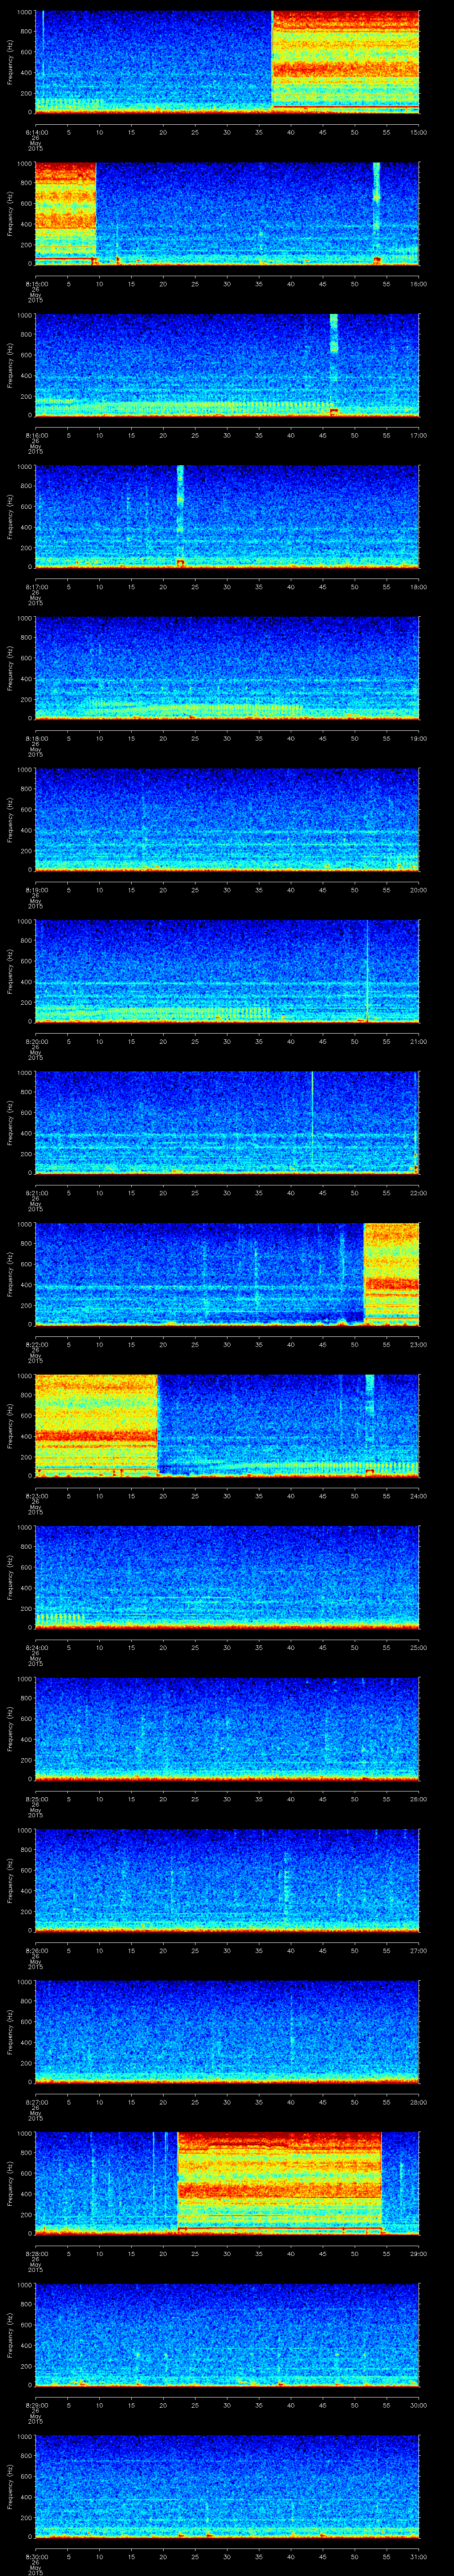The width and height of the screenshot is (454, 2576).
Task: Click the spectrogram panel starting at 8:17:00
Action: 227,517
